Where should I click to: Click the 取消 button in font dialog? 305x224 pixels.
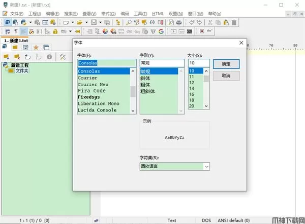[x=226, y=76]
